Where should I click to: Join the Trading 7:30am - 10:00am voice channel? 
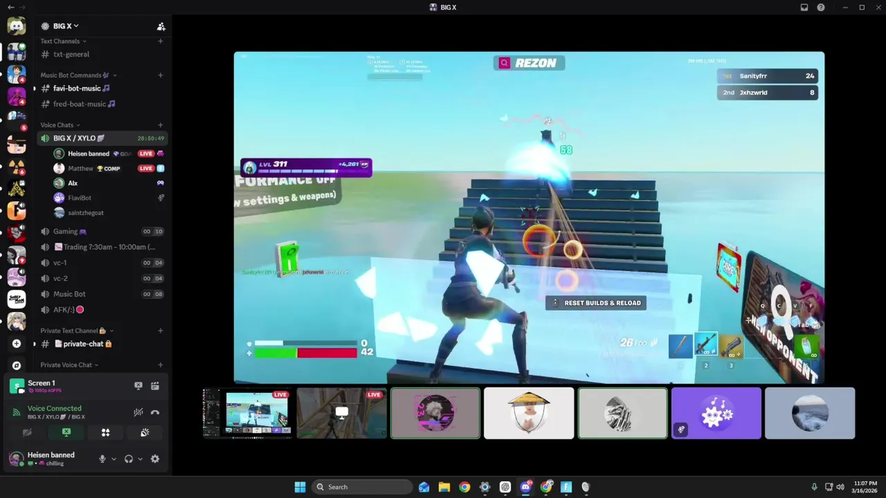pos(102,247)
